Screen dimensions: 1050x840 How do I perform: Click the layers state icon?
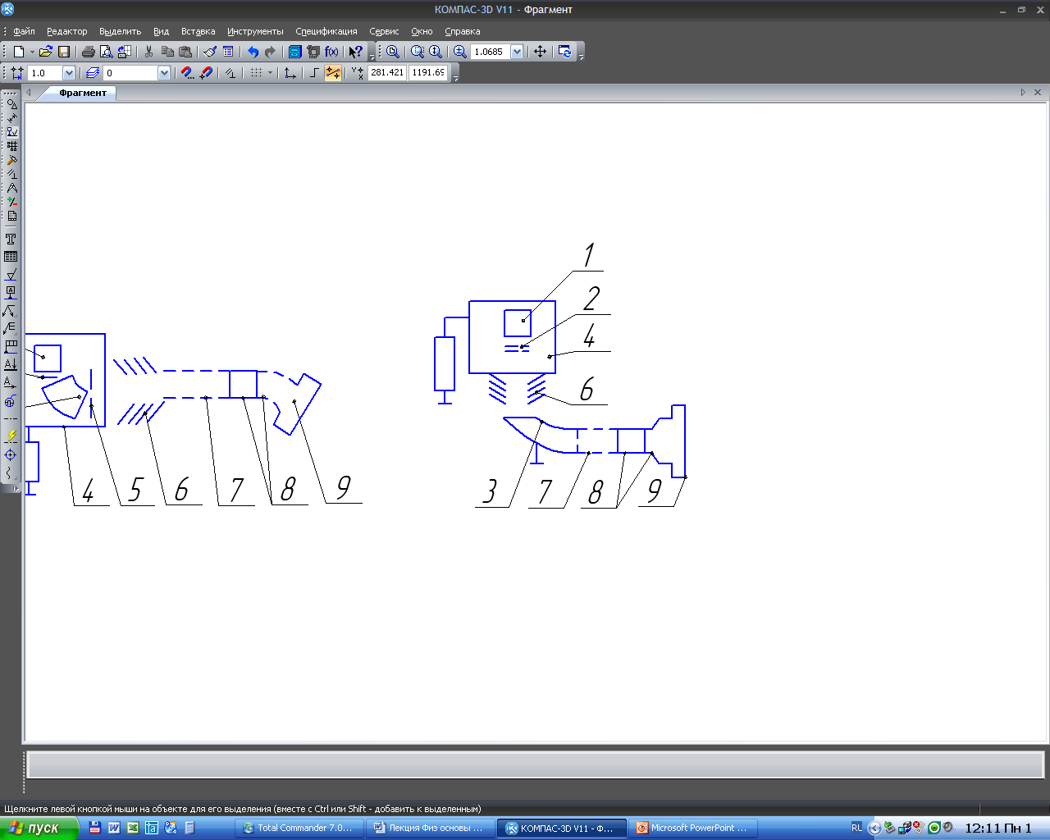click(x=93, y=73)
